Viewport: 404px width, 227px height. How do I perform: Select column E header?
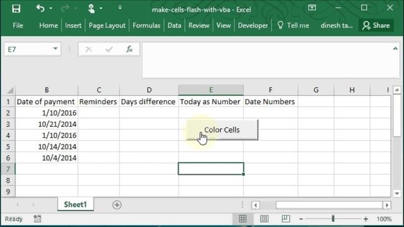211,90
